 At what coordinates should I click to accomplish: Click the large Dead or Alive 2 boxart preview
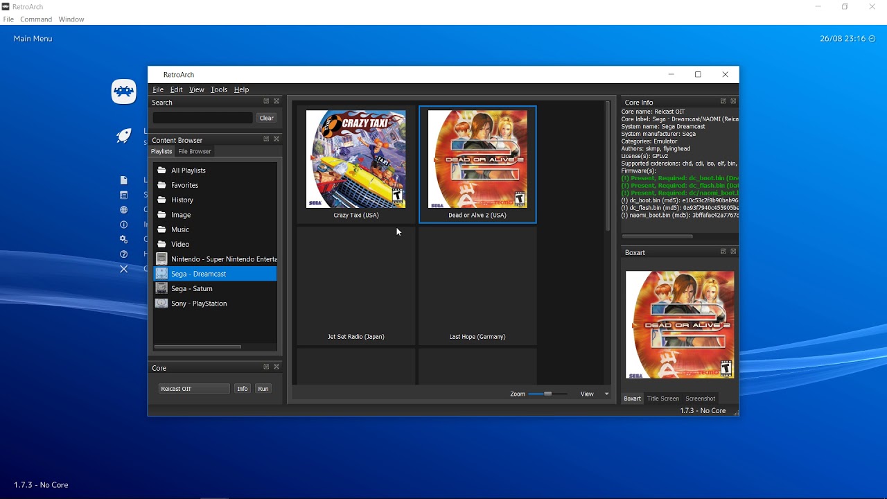coord(680,324)
